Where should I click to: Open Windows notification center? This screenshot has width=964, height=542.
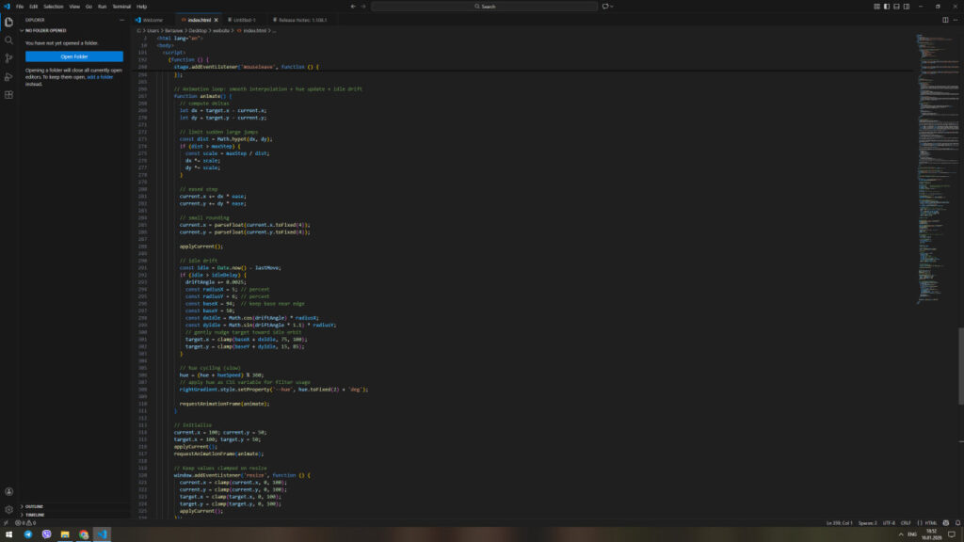[952, 534]
